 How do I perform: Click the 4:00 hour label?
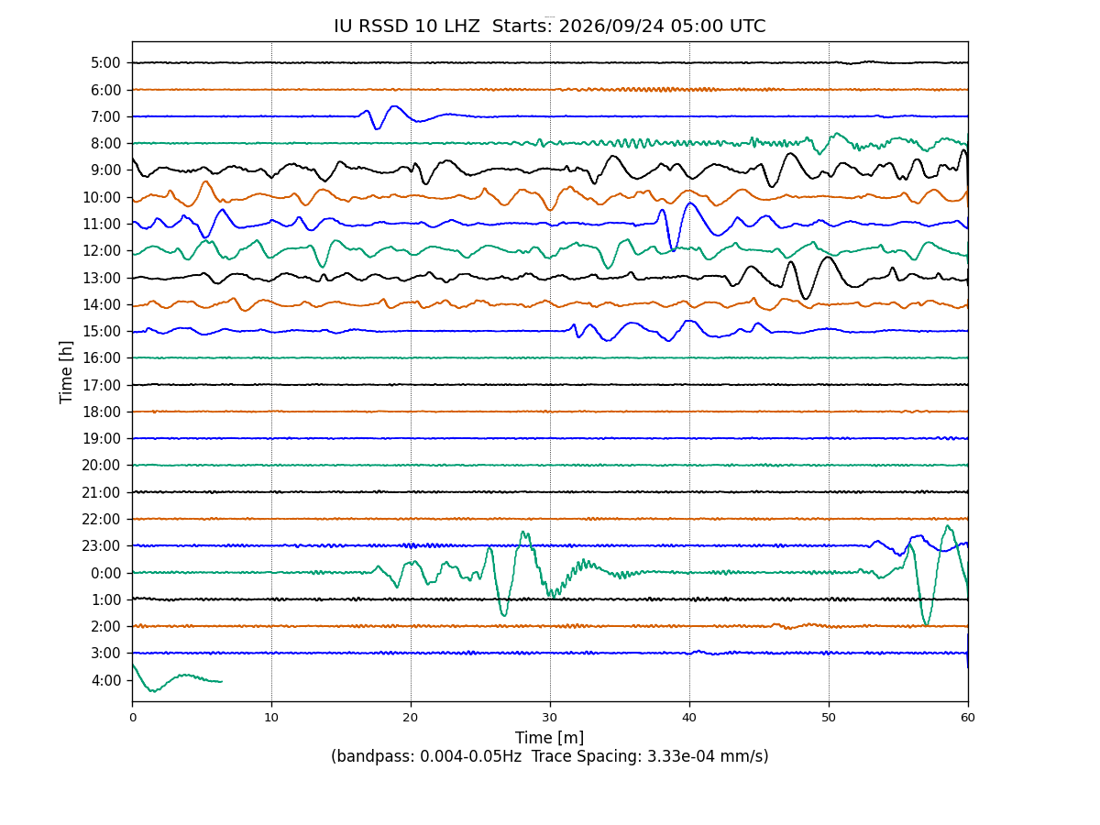tap(106, 680)
